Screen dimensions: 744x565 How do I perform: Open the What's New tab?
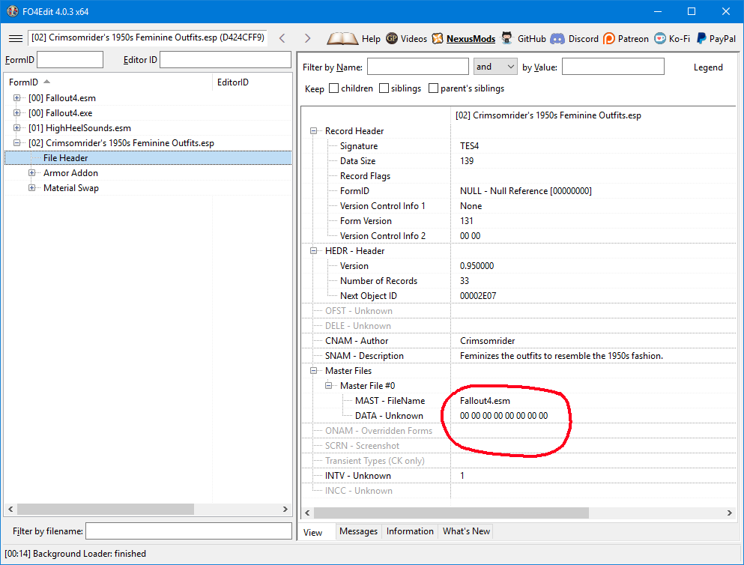pos(466,531)
